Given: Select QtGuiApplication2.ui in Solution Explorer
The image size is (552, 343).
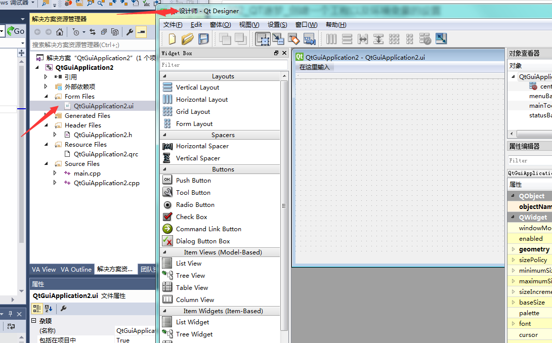Looking at the screenshot, I should 104,106.
